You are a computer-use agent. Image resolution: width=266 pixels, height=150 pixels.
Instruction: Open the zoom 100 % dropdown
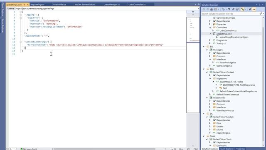[15, 149]
